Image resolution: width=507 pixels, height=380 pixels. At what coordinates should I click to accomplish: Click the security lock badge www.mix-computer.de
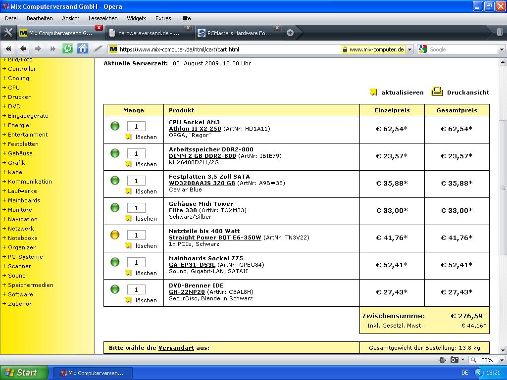[x=373, y=49]
